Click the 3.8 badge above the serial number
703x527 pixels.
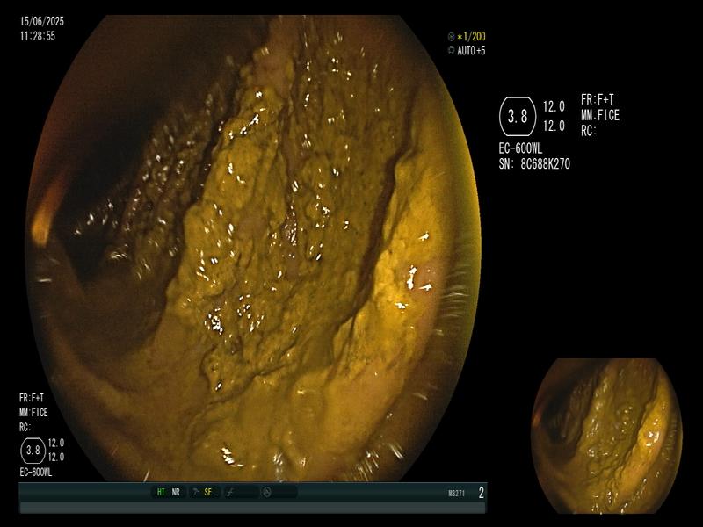(x=518, y=117)
